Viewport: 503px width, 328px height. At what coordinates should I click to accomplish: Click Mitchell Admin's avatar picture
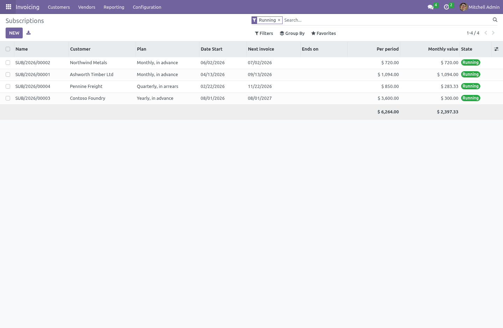[x=464, y=7]
